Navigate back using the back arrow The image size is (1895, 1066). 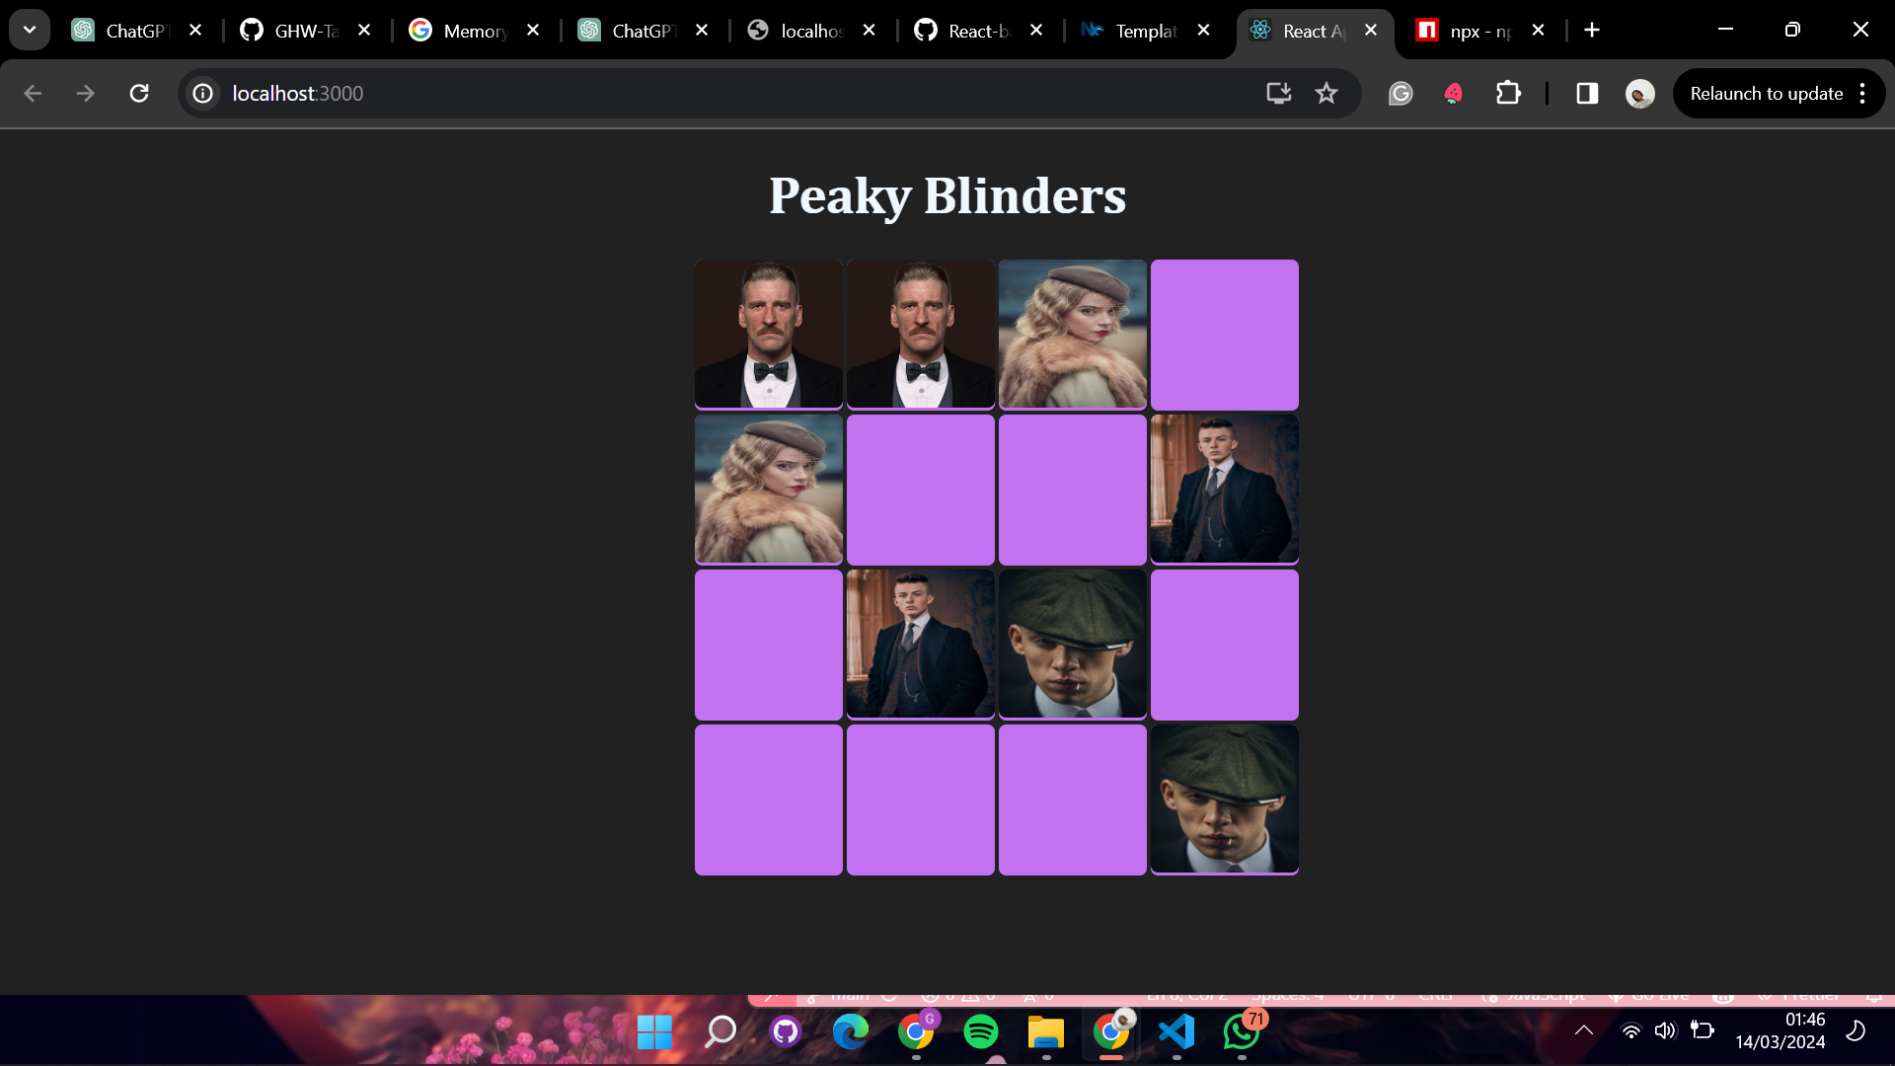(x=34, y=94)
